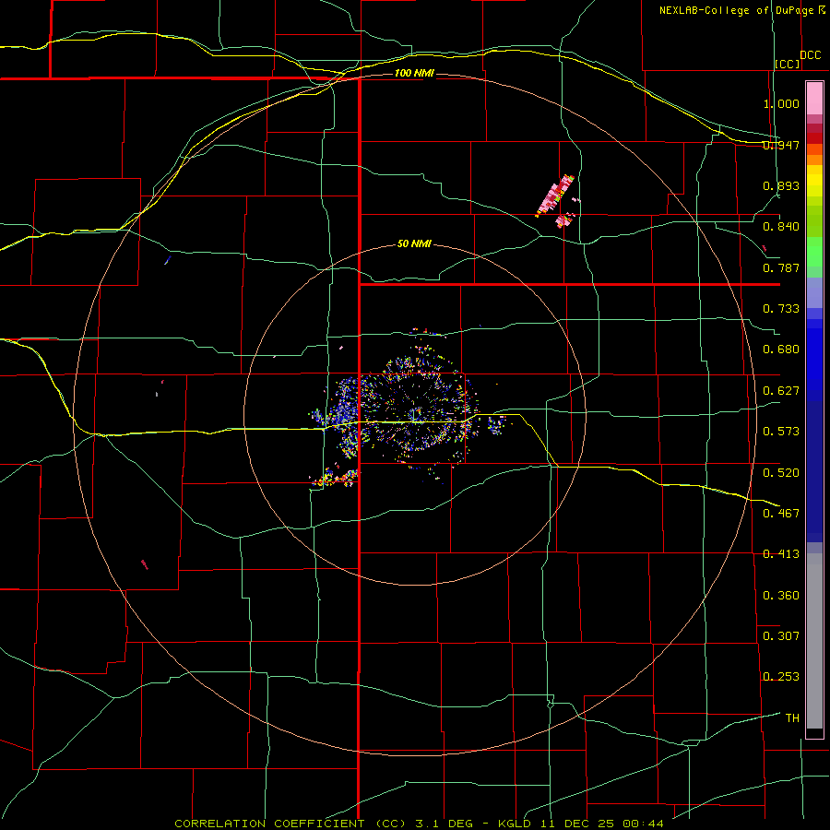830x830 pixels.
Task: Click the DCC label above the color scale
Action: pyautogui.click(x=810, y=55)
